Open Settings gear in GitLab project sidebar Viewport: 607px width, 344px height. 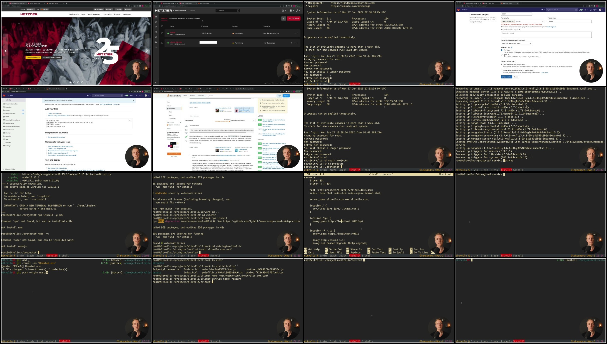4,146
